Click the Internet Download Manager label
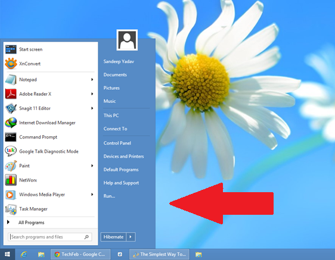335x260 pixels. [47, 123]
